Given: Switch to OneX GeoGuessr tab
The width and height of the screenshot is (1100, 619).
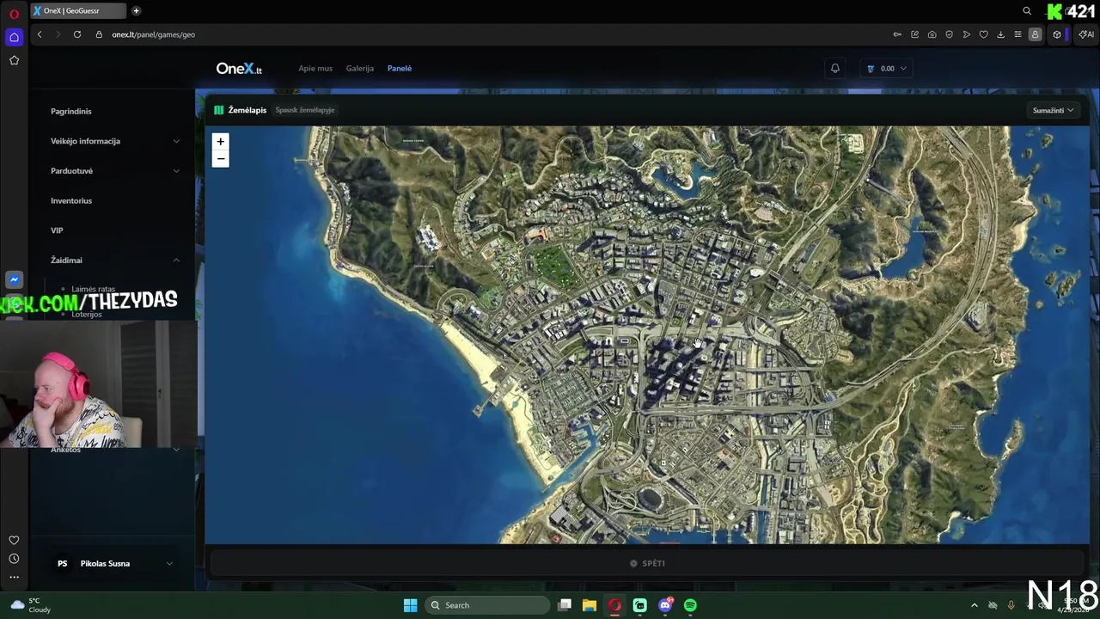Looking at the screenshot, I should [77, 11].
